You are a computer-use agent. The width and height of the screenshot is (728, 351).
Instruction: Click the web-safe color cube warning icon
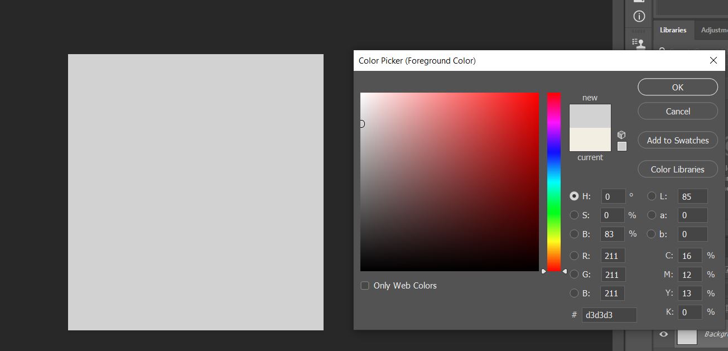click(x=621, y=135)
